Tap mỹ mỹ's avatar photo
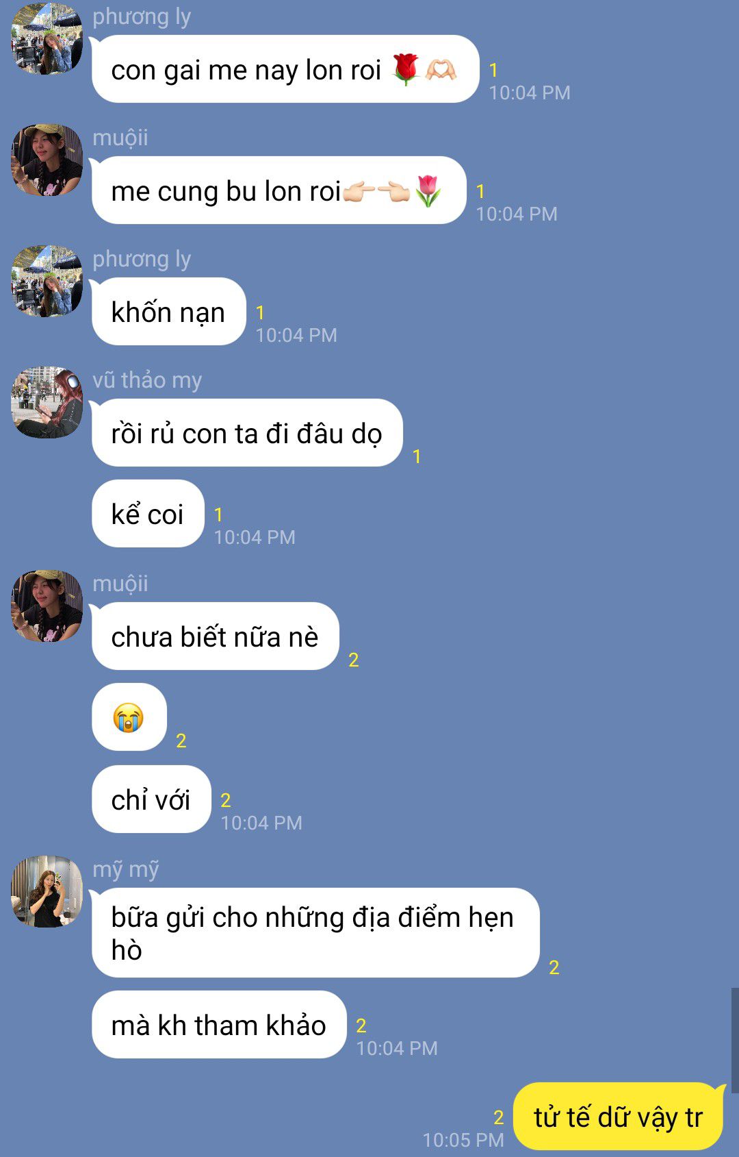Viewport: 739px width, 1157px height. [x=47, y=891]
